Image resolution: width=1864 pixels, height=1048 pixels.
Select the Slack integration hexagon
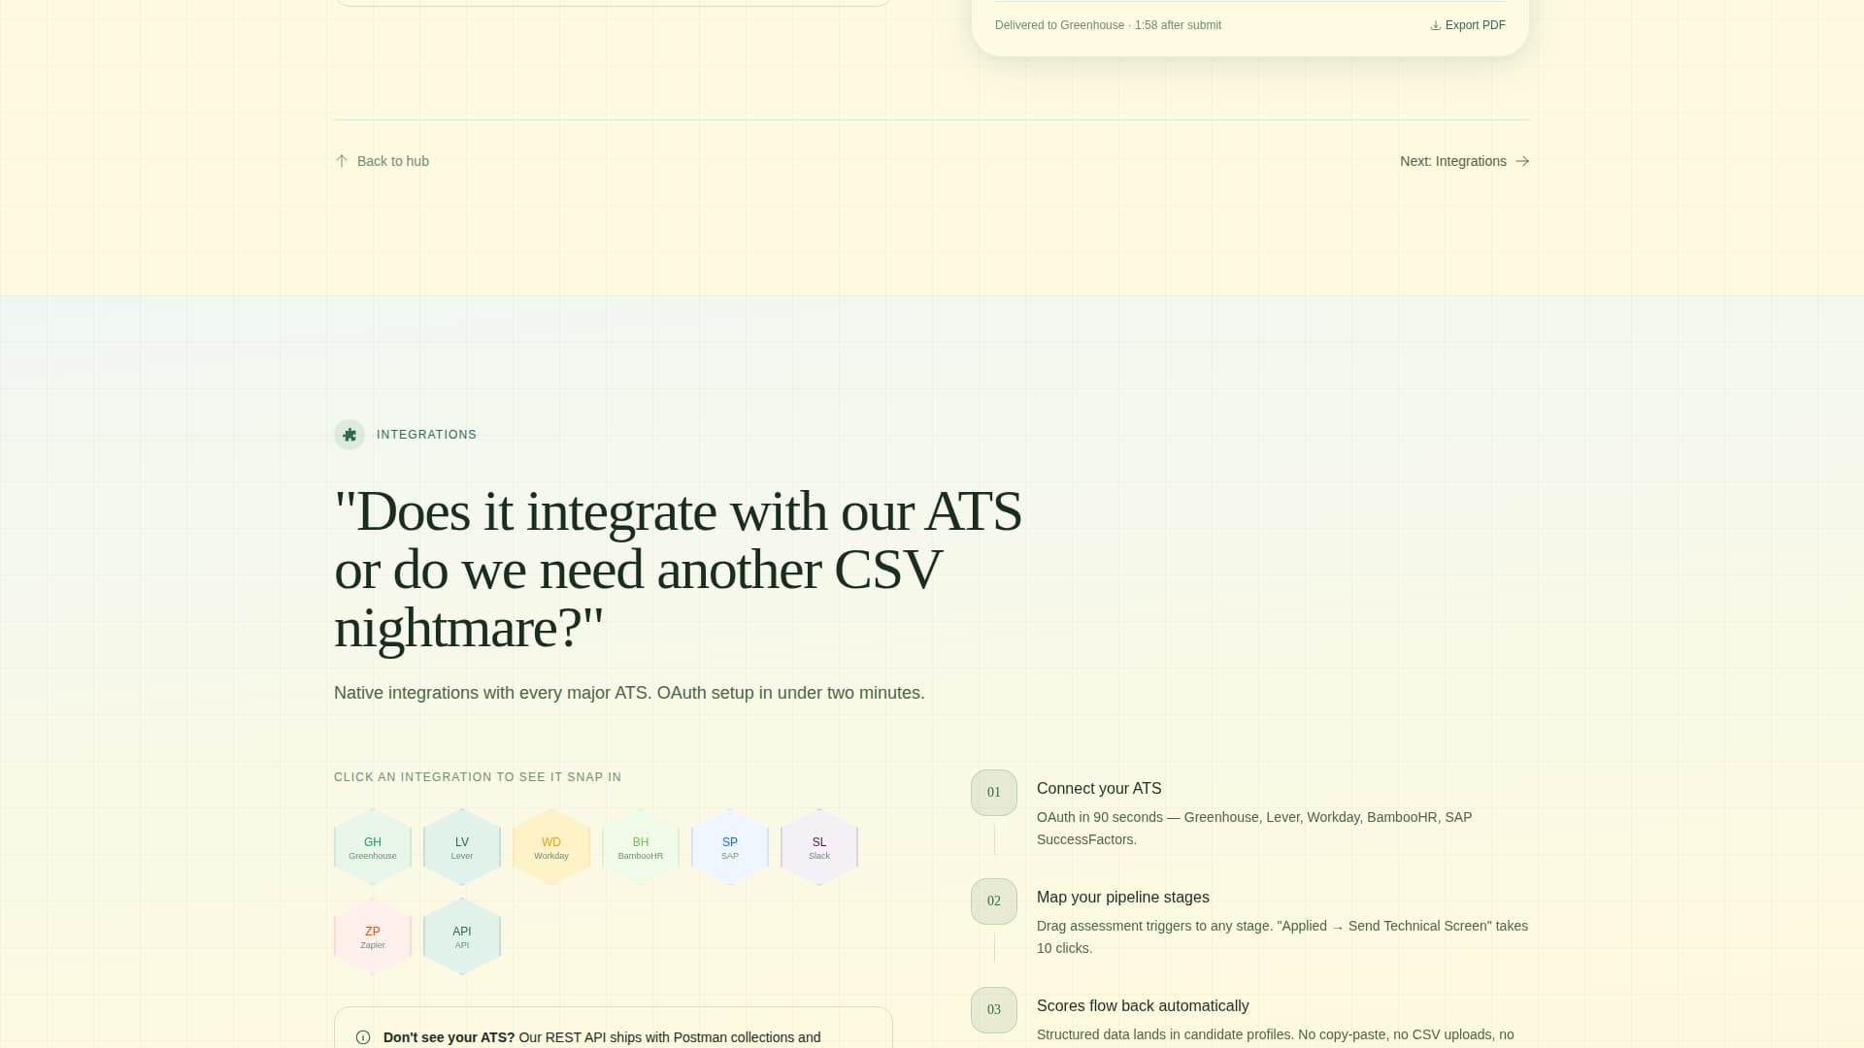click(819, 847)
